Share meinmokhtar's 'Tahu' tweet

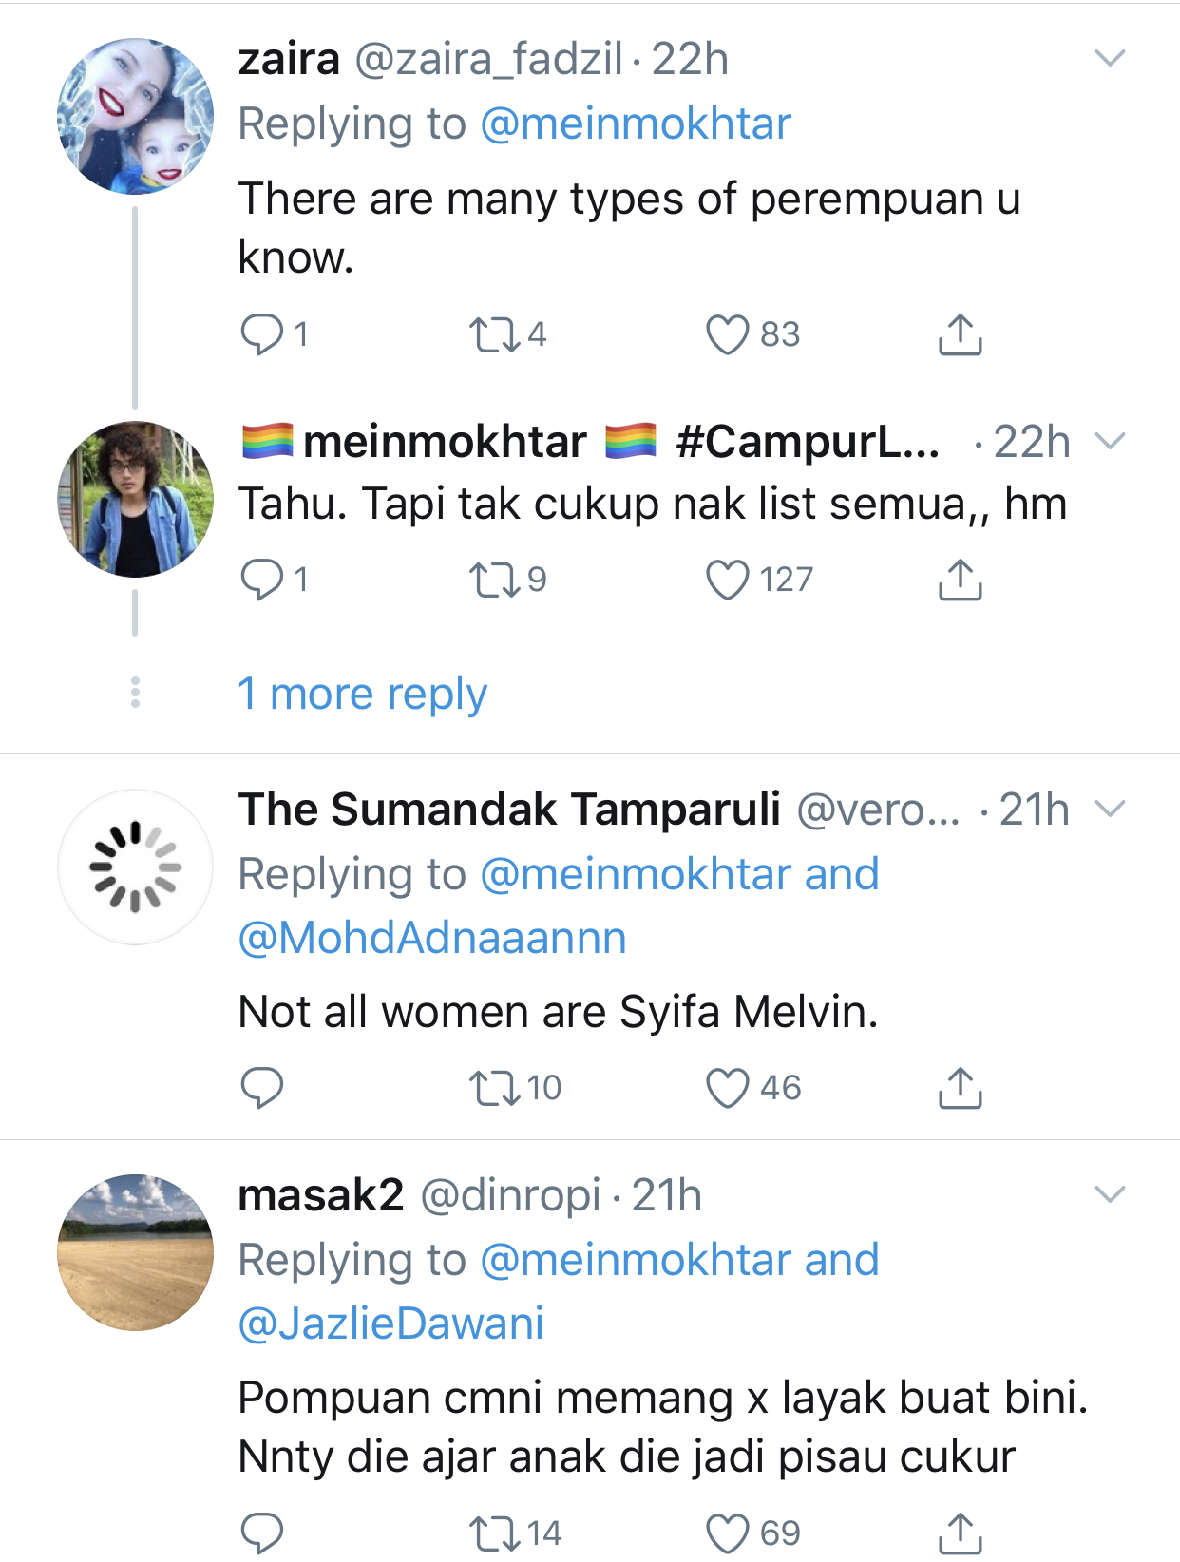pyautogui.click(x=960, y=580)
